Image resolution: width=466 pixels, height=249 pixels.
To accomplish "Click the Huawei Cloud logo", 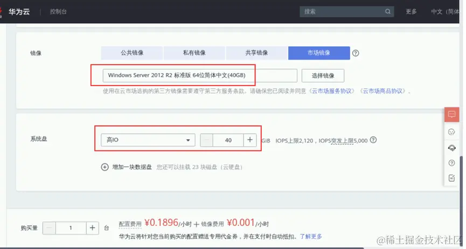I will click(15, 12).
